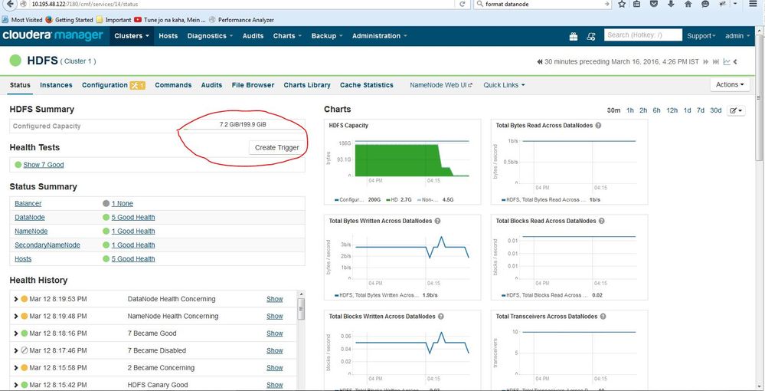
Task: Help icon for Total Bytes Read chart
Action: (598, 126)
